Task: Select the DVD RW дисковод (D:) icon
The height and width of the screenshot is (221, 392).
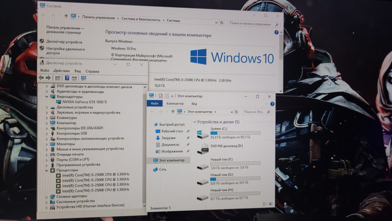Action: coord(203,149)
